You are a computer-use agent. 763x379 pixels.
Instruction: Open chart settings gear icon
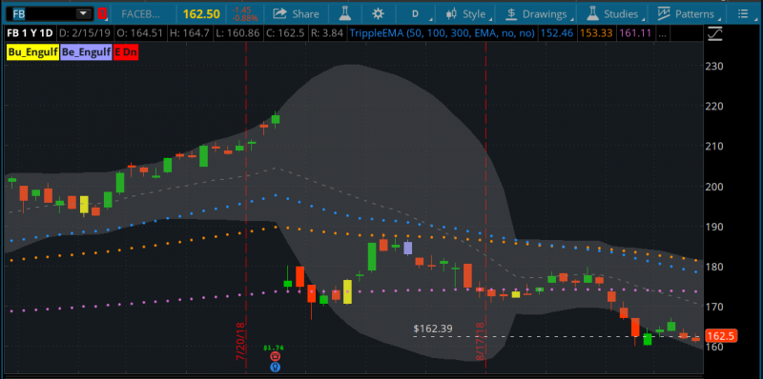click(x=378, y=13)
